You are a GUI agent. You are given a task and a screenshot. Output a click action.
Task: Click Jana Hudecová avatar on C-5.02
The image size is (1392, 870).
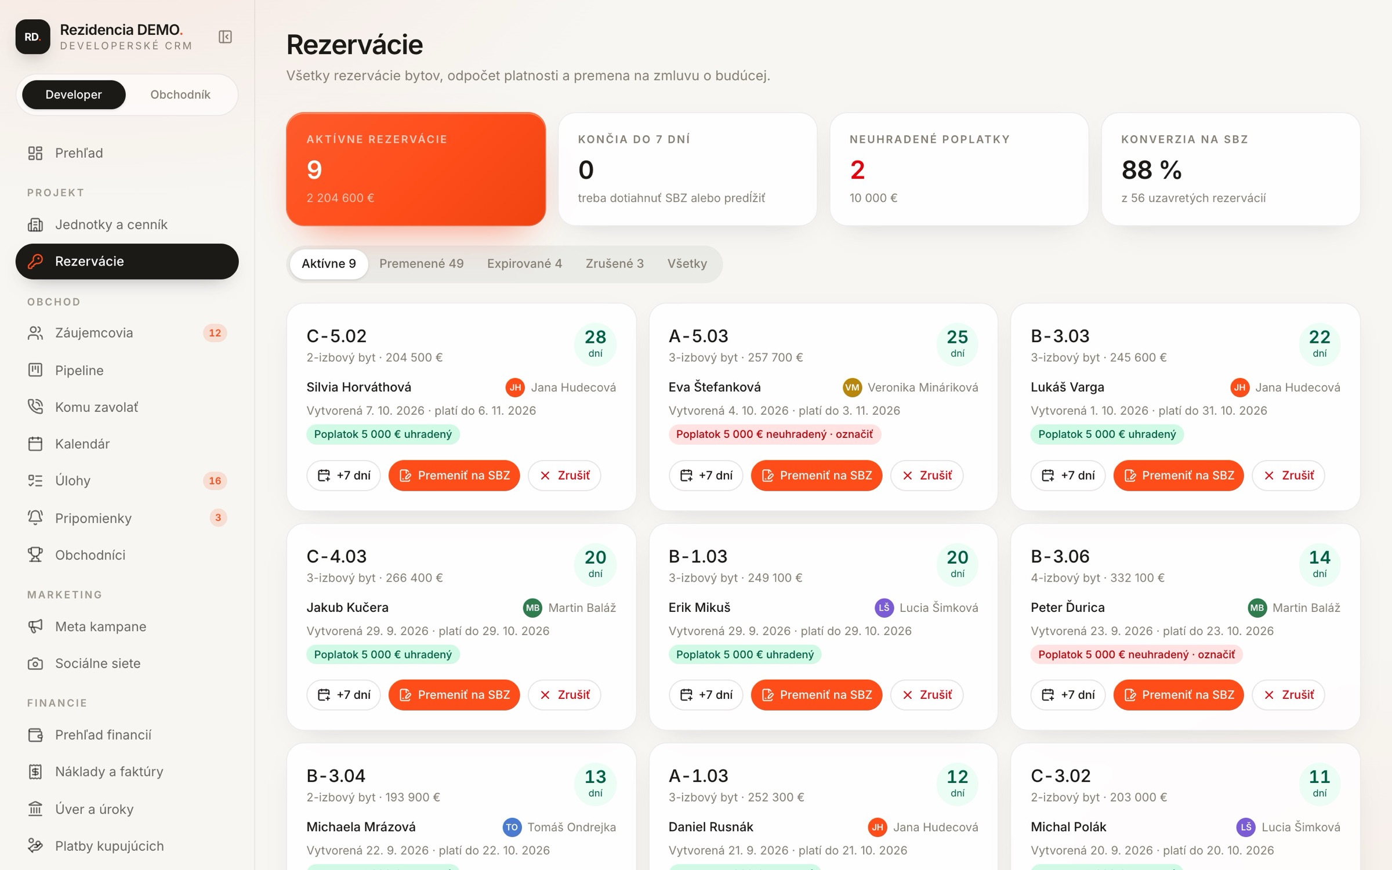click(515, 387)
